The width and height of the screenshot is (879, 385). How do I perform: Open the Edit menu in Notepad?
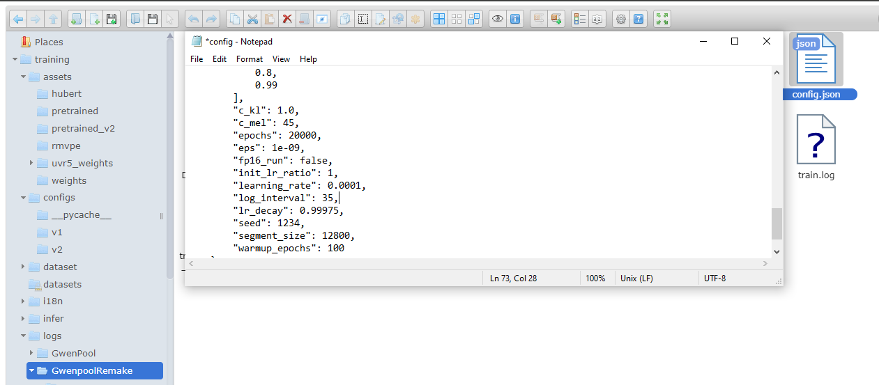[220, 59]
